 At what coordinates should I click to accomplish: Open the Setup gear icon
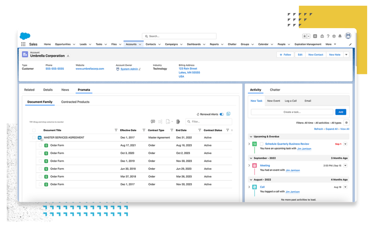click(334, 36)
